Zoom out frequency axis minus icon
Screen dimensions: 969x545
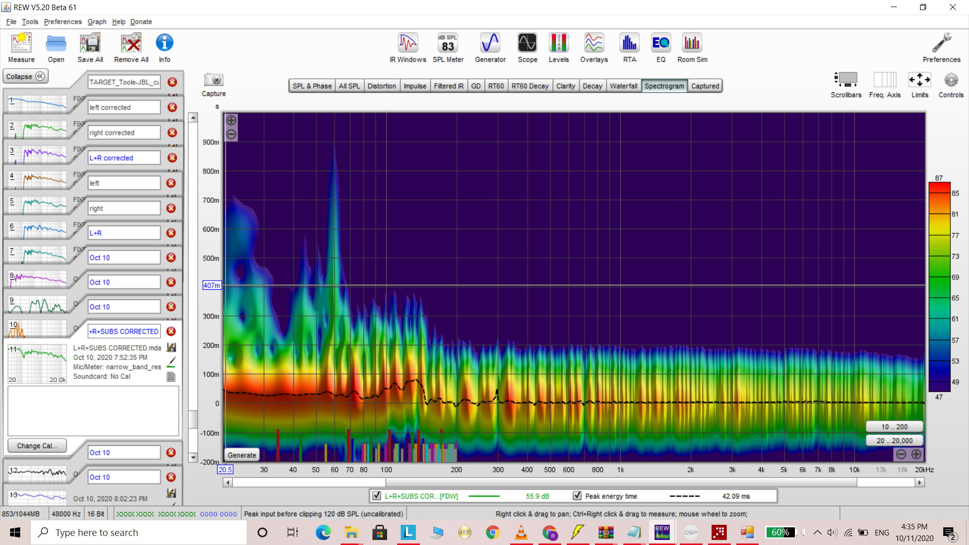click(901, 454)
